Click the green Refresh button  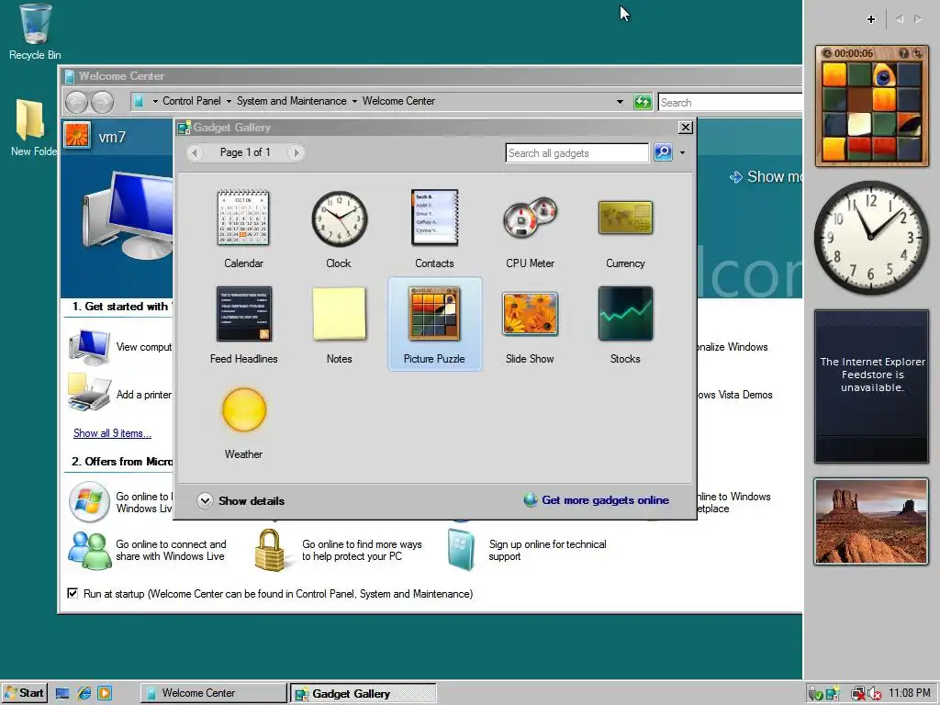point(643,102)
